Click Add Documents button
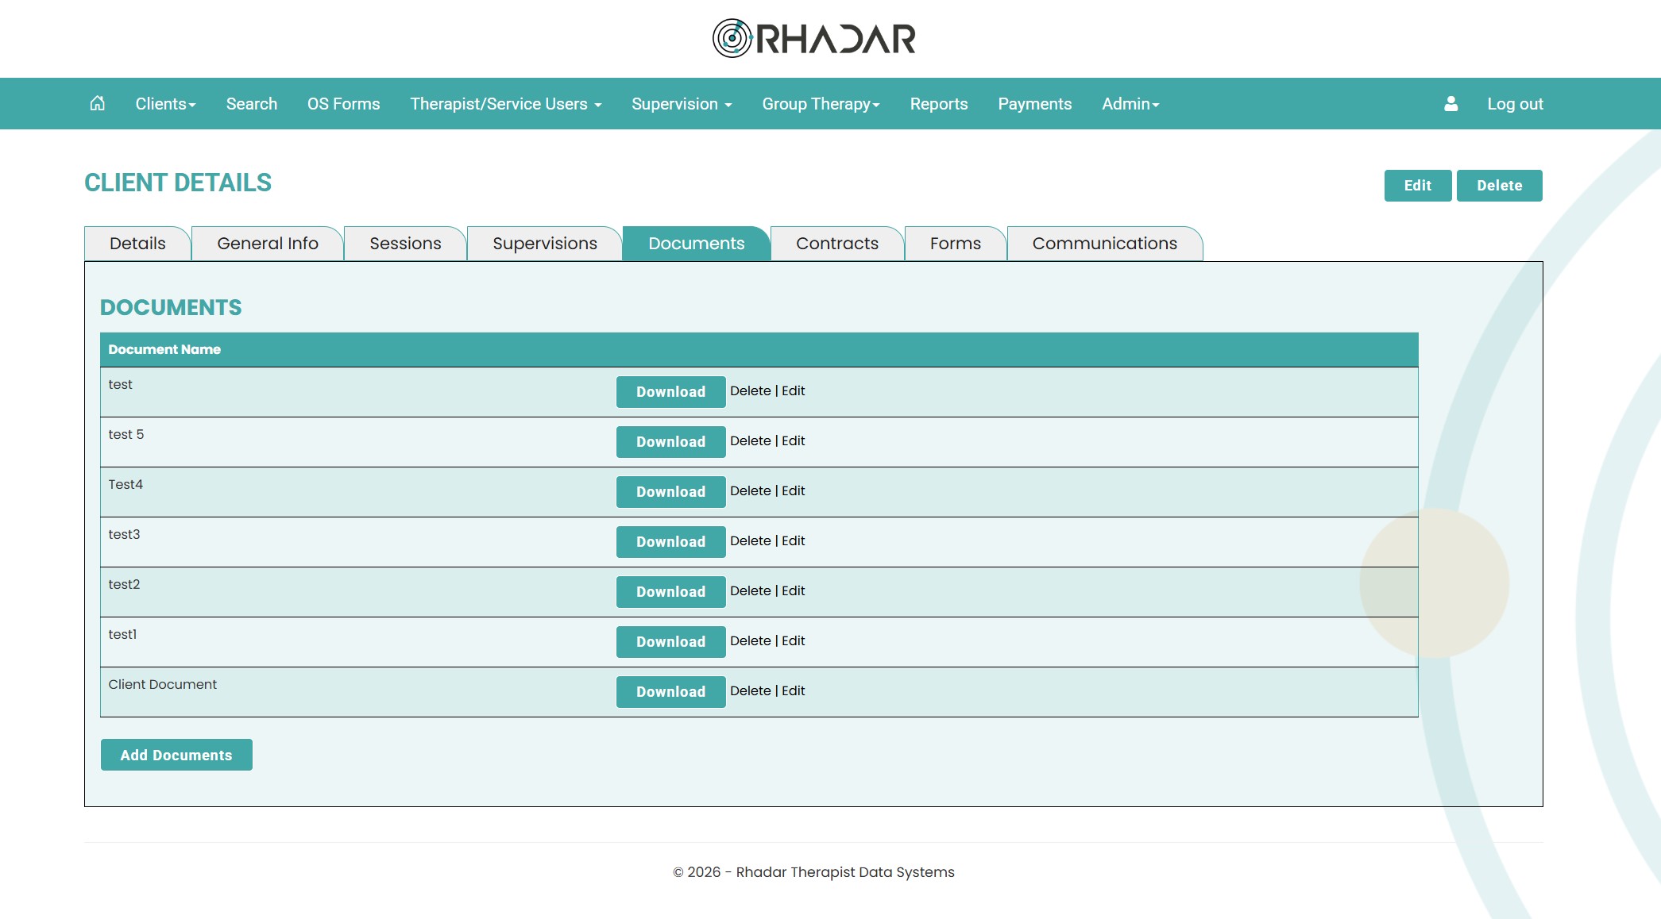This screenshot has height=919, width=1661. point(176,755)
